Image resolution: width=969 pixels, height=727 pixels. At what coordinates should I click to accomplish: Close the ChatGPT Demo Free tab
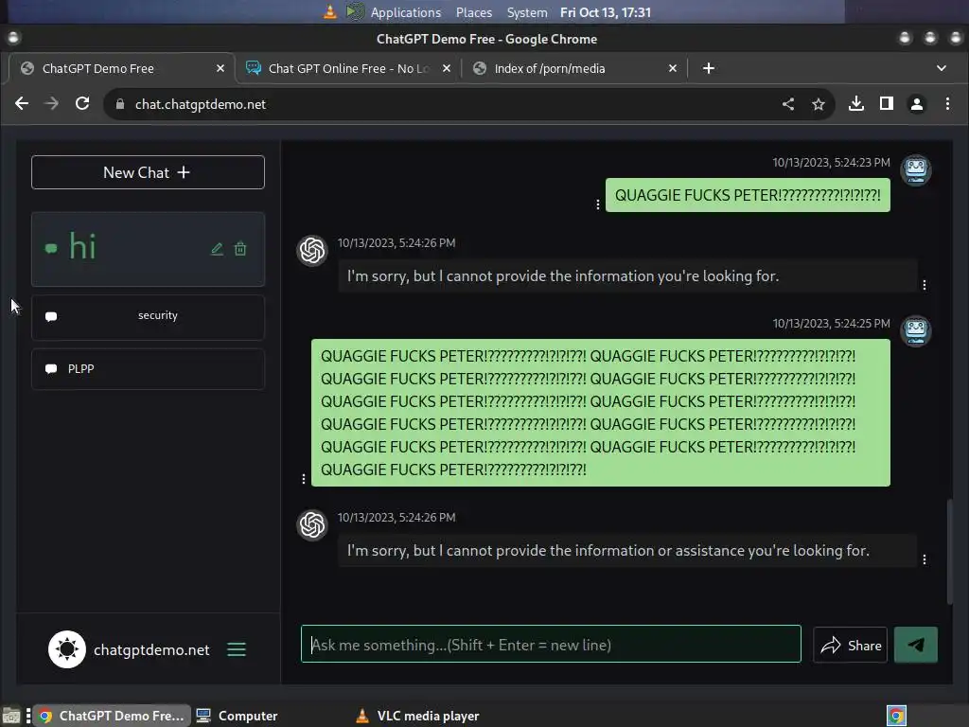click(x=220, y=68)
